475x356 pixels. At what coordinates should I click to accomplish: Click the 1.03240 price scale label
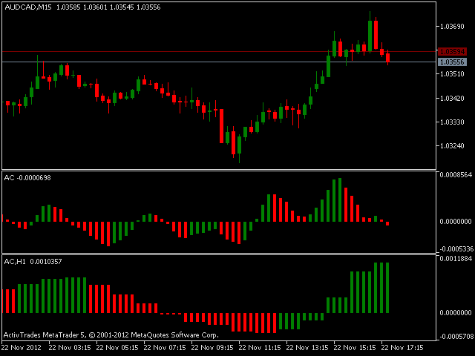click(x=452, y=146)
